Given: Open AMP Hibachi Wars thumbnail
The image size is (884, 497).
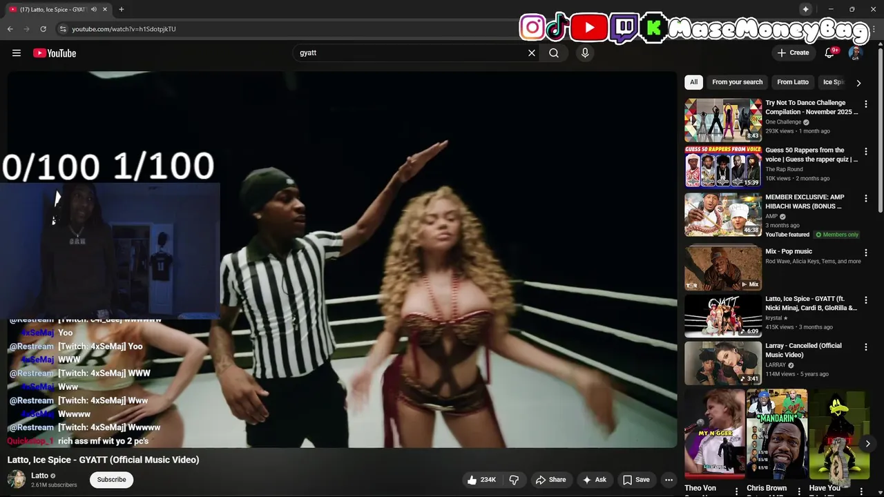Looking at the screenshot, I should click(723, 214).
